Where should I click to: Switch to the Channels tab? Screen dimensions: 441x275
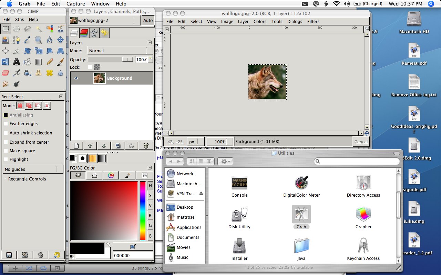(84, 33)
